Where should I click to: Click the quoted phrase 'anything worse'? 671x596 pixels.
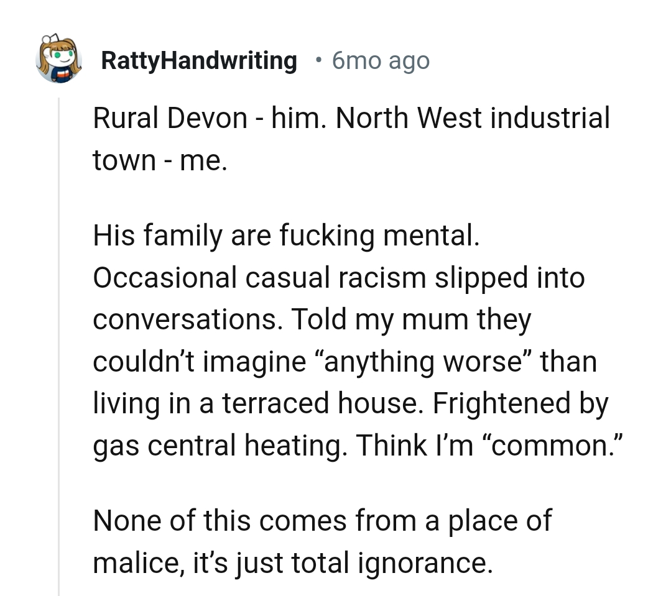pyautogui.click(x=423, y=361)
